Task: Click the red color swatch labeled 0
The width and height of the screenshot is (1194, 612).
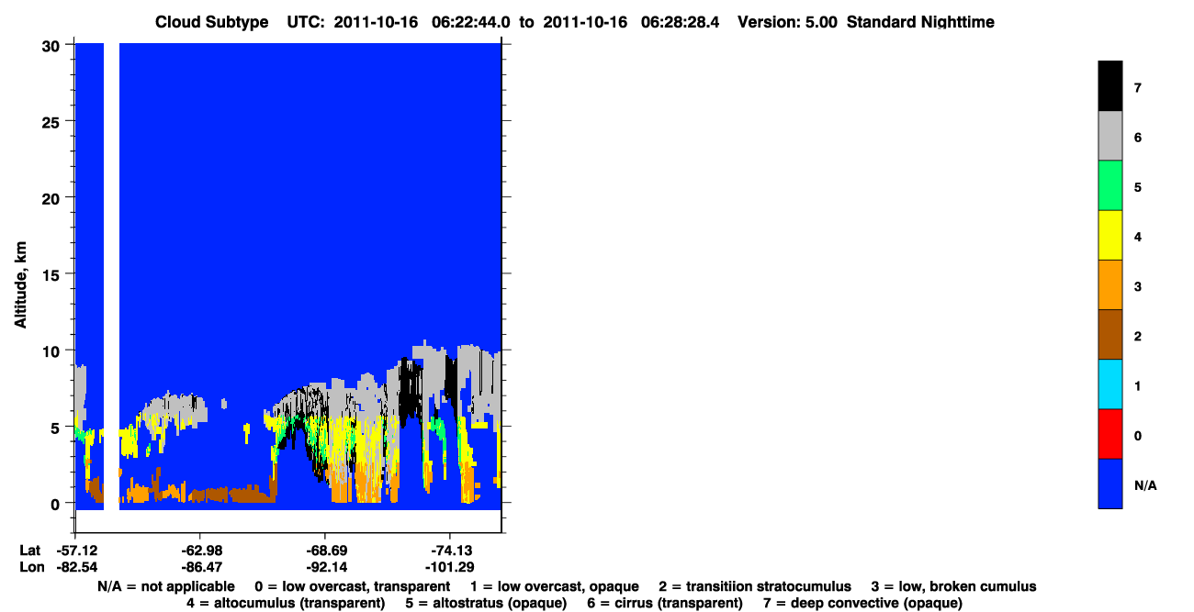Action: tap(1110, 433)
